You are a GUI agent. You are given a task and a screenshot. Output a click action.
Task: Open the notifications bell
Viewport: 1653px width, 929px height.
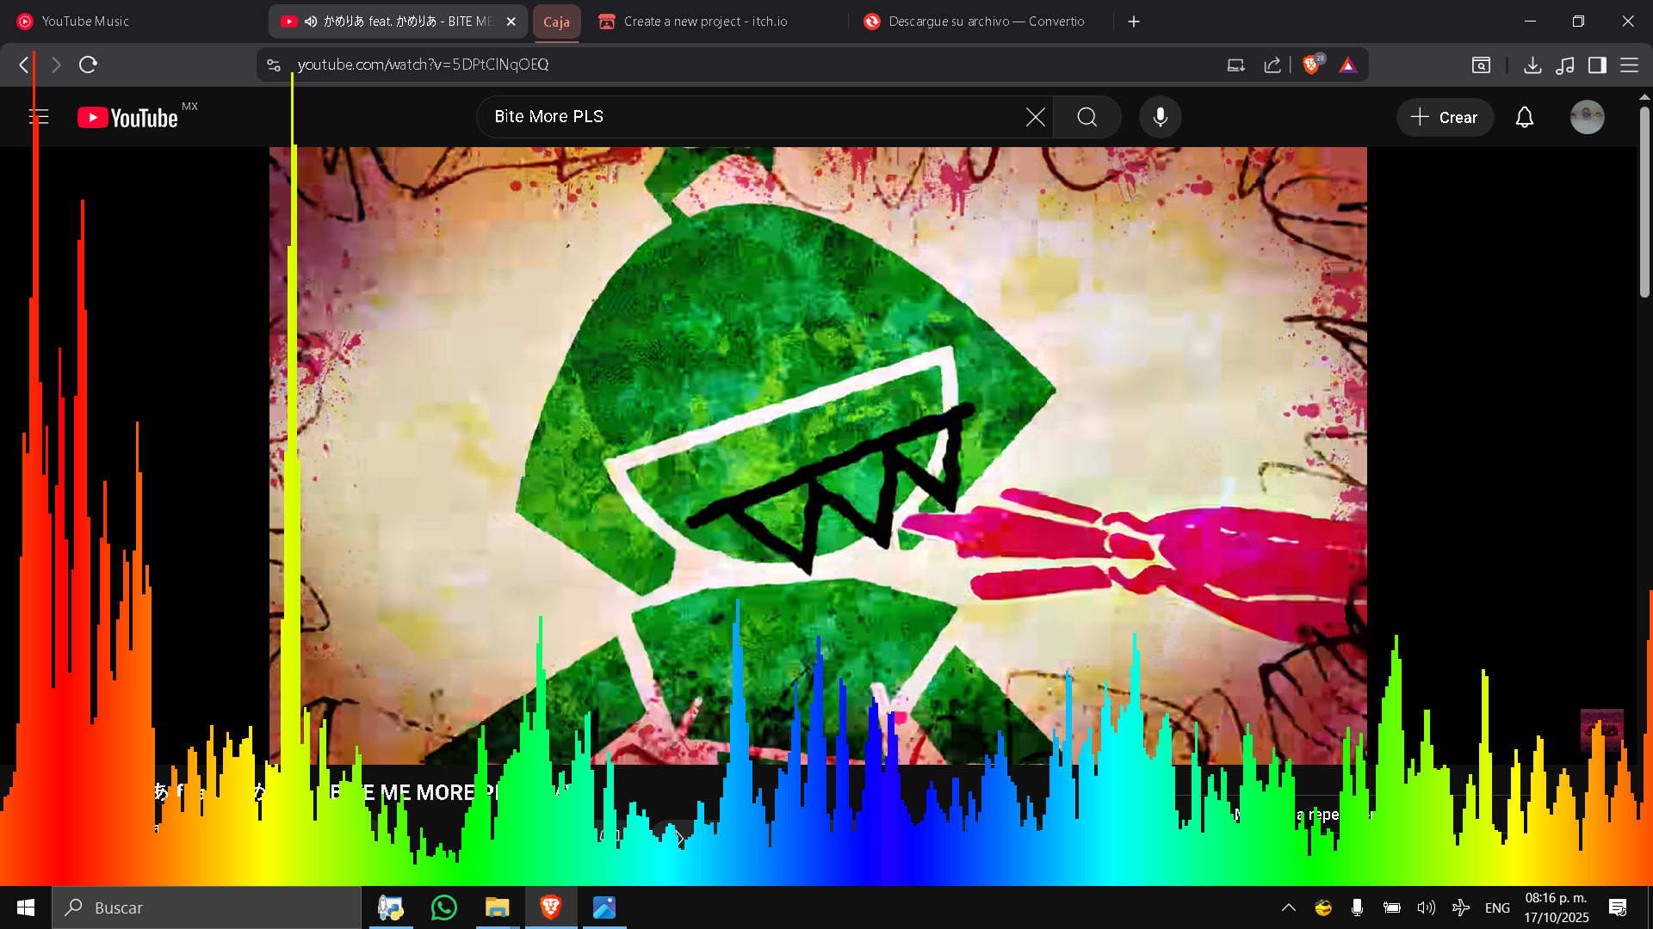1524,117
